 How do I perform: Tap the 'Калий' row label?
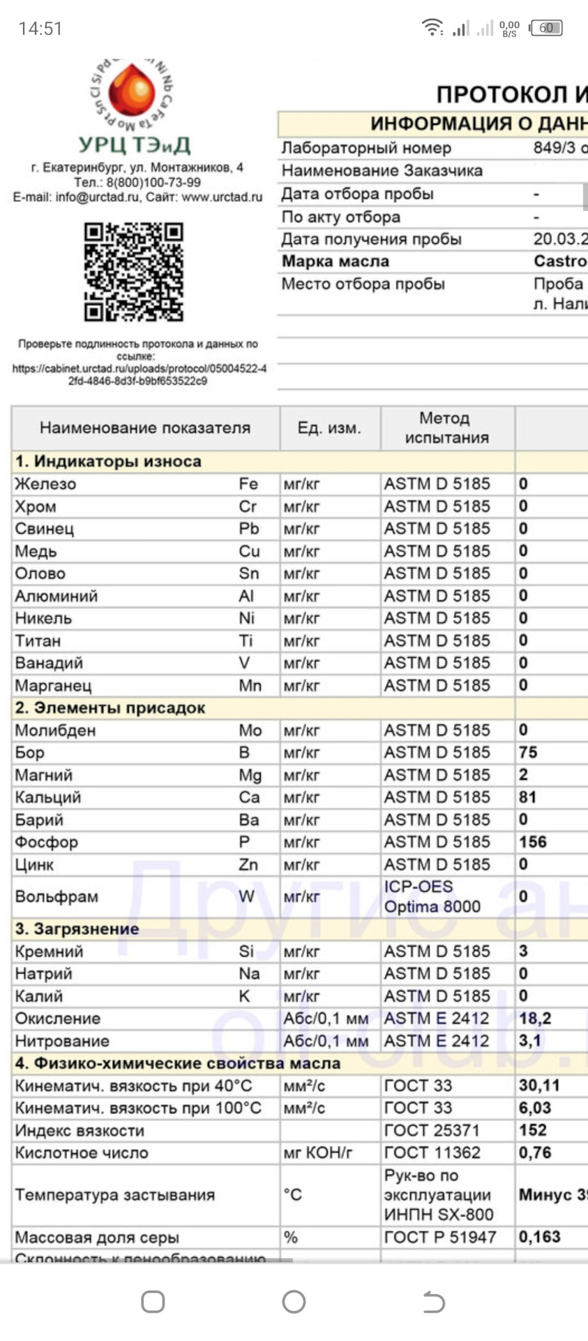tap(39, 996)
